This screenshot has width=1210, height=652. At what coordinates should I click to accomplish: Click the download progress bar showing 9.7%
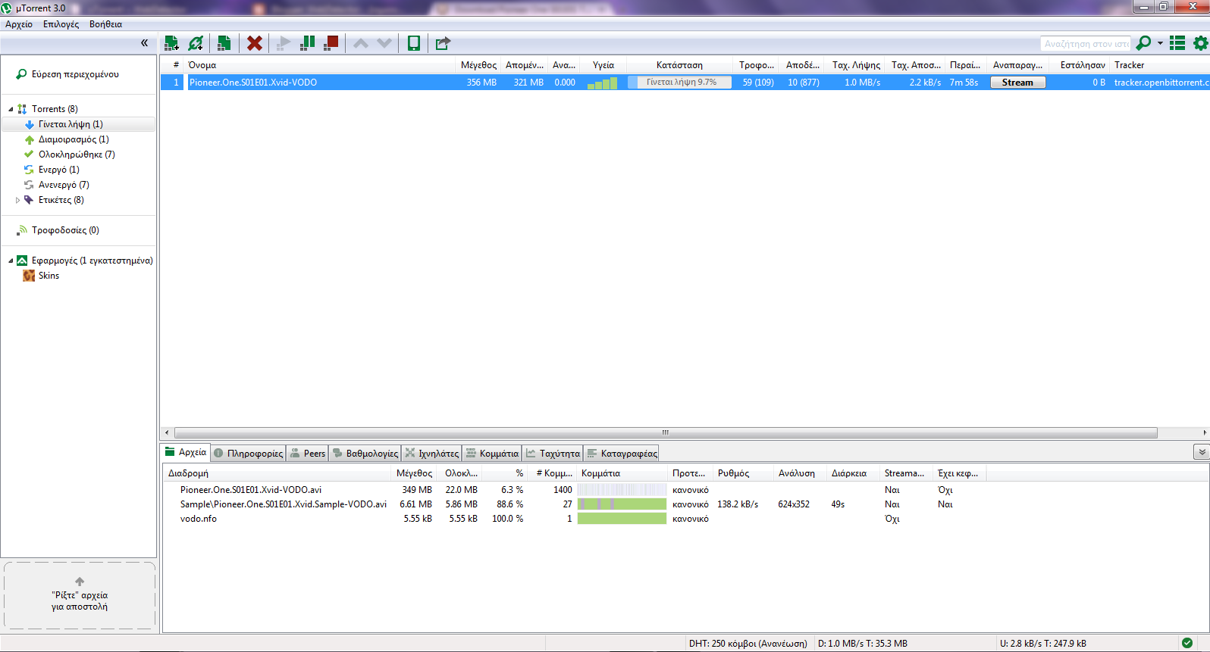pos(680,83)
